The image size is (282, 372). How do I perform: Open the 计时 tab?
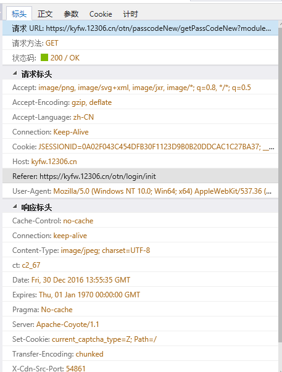point(130,14)
